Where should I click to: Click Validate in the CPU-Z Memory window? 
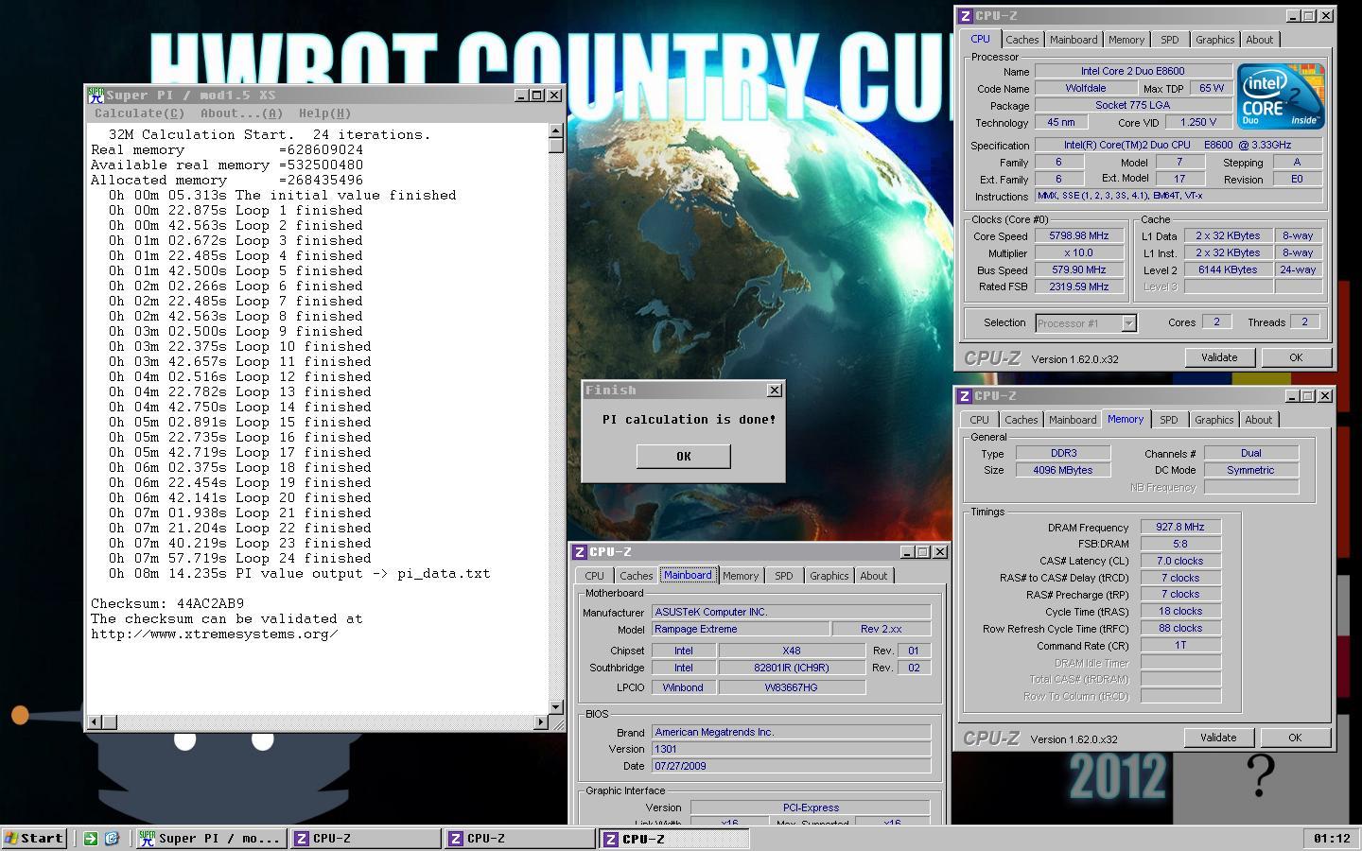pos(1218,738)
